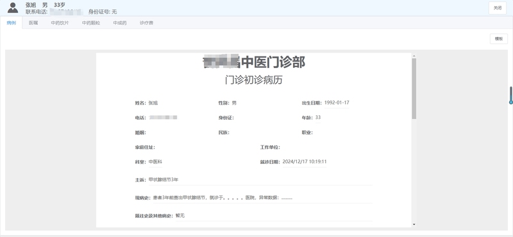Click the document scrollbar down arrow
Viewport: 513px width, 237px height.
pos(414,224)
